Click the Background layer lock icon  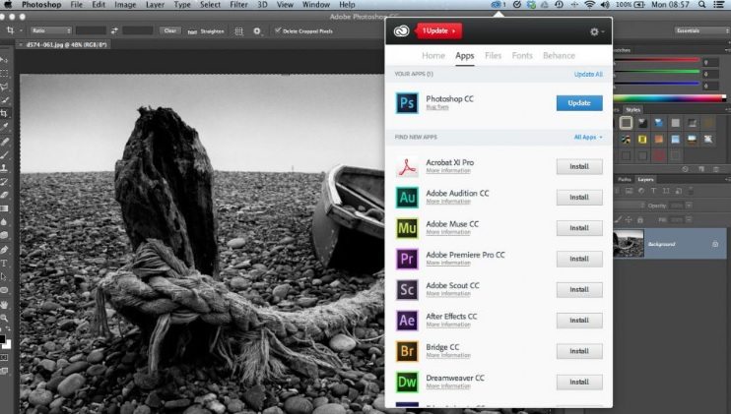tap(715, 244)
